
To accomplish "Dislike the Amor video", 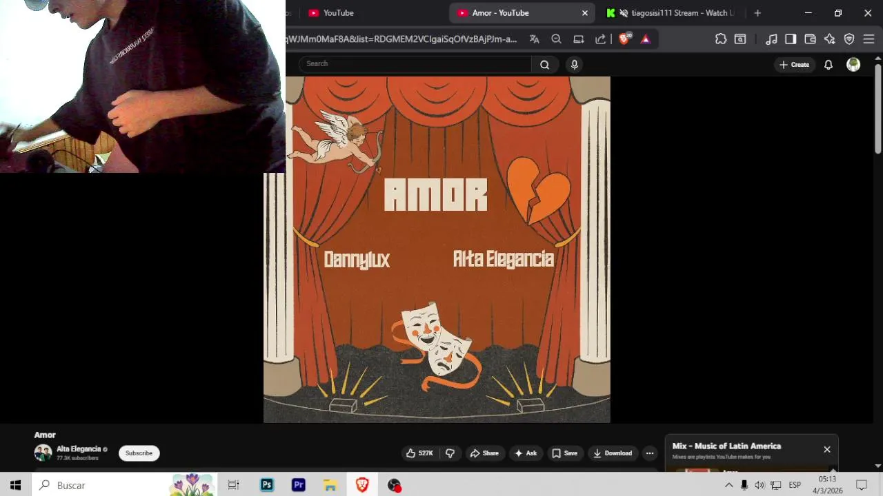I will click(x=450, y=453).
